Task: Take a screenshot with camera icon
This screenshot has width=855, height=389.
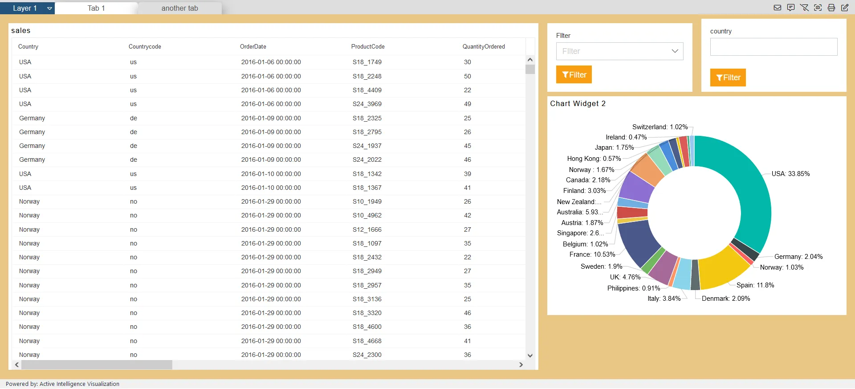Action: [x=818, y=8]
